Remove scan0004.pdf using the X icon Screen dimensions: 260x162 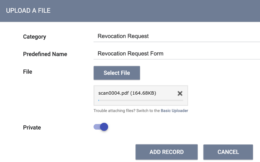180,93
